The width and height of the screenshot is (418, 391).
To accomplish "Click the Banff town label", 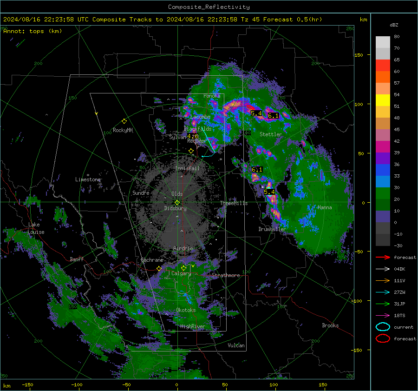I will click(77, 259).
